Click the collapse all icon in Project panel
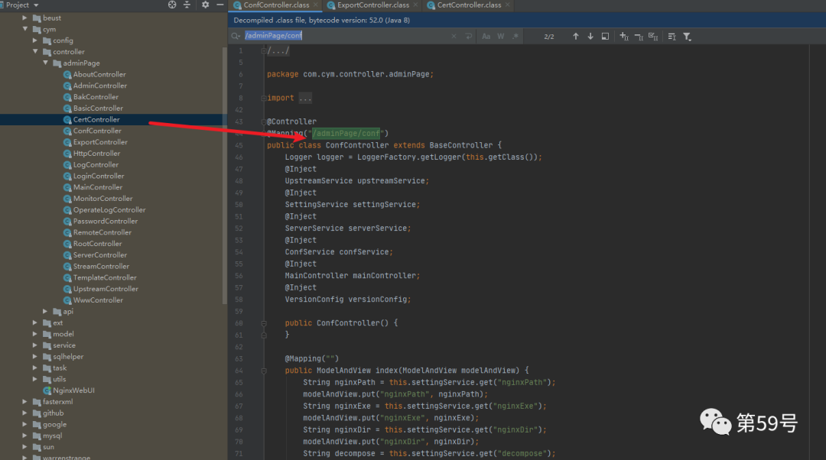 187,5
